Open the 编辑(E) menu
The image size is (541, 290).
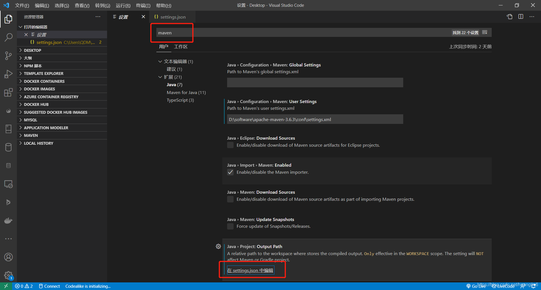[42, 5]
